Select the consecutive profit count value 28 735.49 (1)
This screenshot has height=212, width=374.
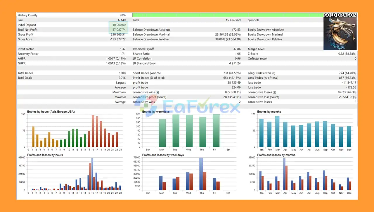click(232, 97)
